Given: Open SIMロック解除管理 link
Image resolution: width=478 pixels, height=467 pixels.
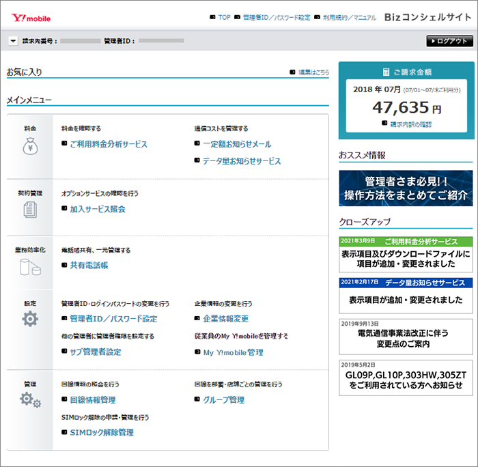Looking at the screenshot, I should (x=102, y=432).
